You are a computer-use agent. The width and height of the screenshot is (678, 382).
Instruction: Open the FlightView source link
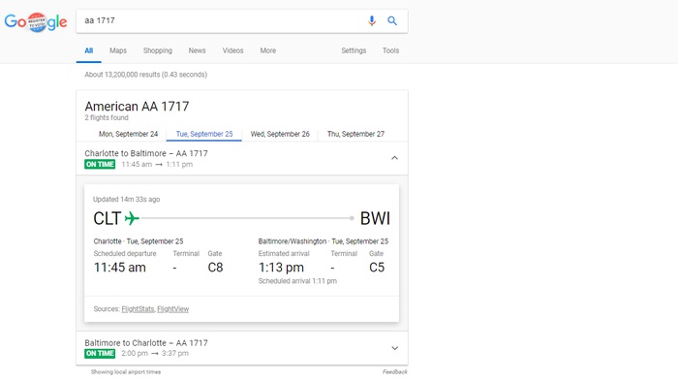173,309
